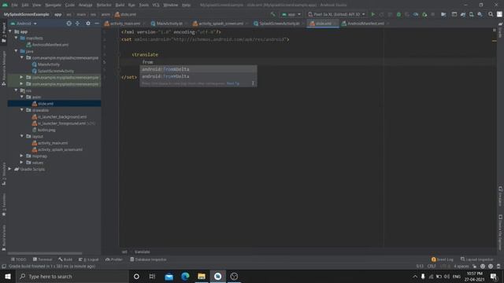Open the Structure side tab
The height and width of the screenshot is (283, 504).
(x=3, y=174)
